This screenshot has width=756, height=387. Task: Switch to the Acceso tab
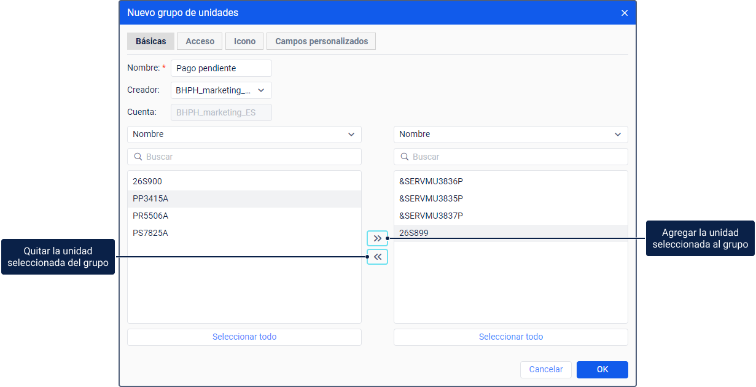point(200,41)
